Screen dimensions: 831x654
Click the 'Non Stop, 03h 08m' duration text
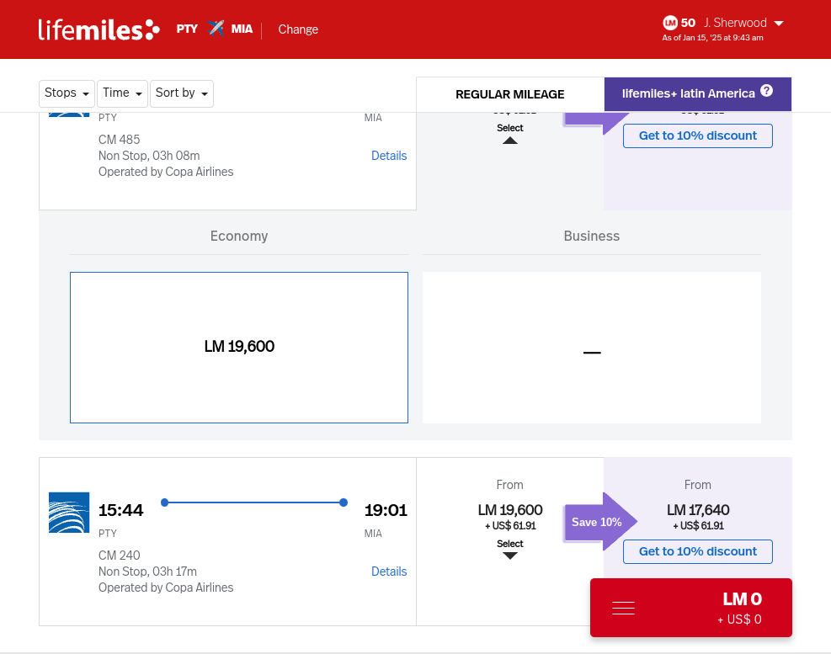tap(149, 156)
